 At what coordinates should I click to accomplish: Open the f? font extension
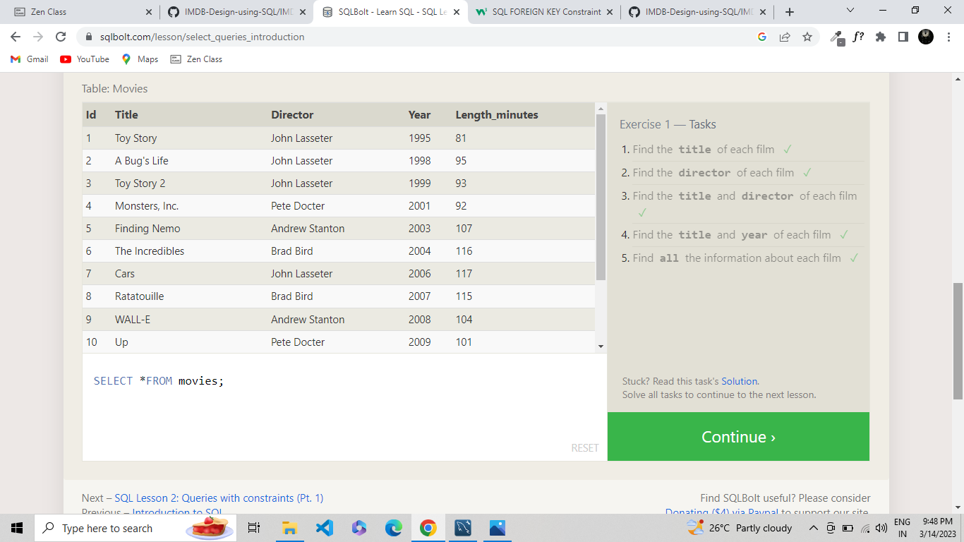click(x=858, y=37)
